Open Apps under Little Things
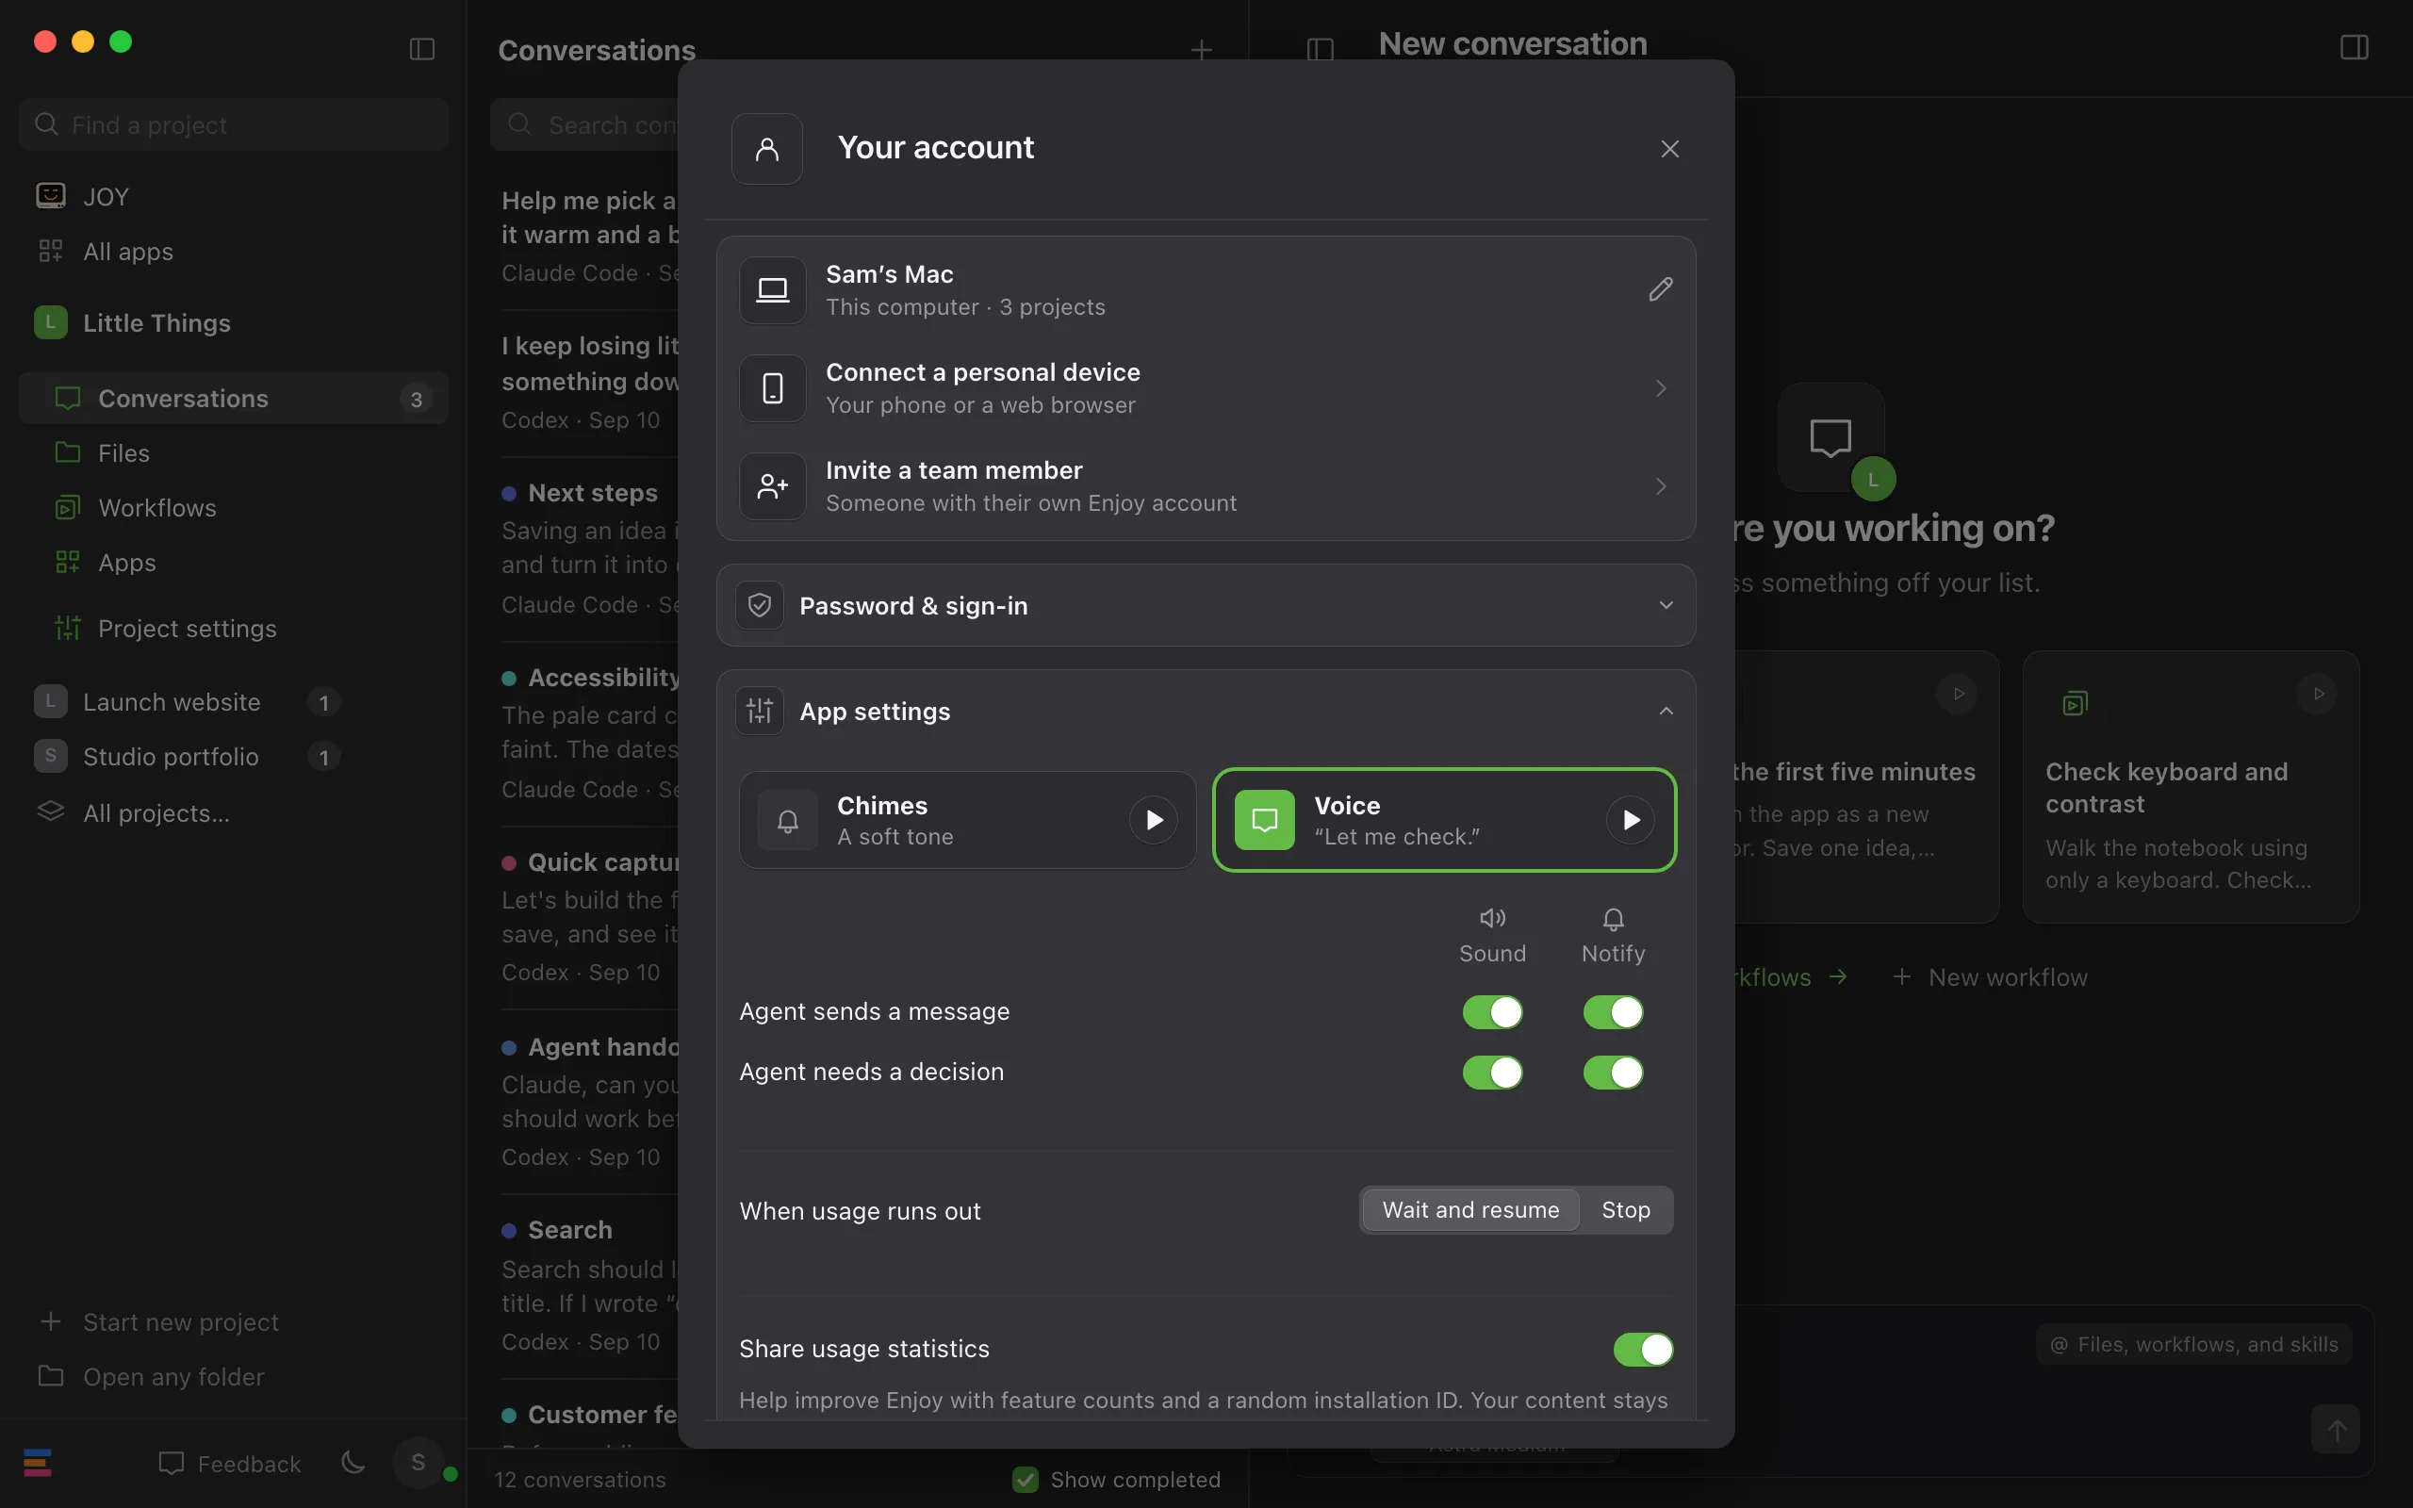This screenshot has width=2413, height=1508. point(234,563)
